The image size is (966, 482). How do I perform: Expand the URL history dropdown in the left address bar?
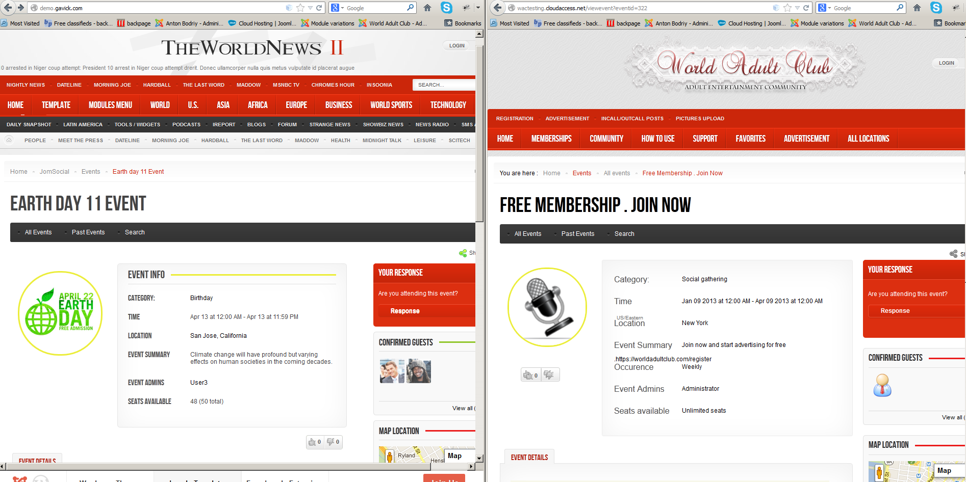coord(310,8)
